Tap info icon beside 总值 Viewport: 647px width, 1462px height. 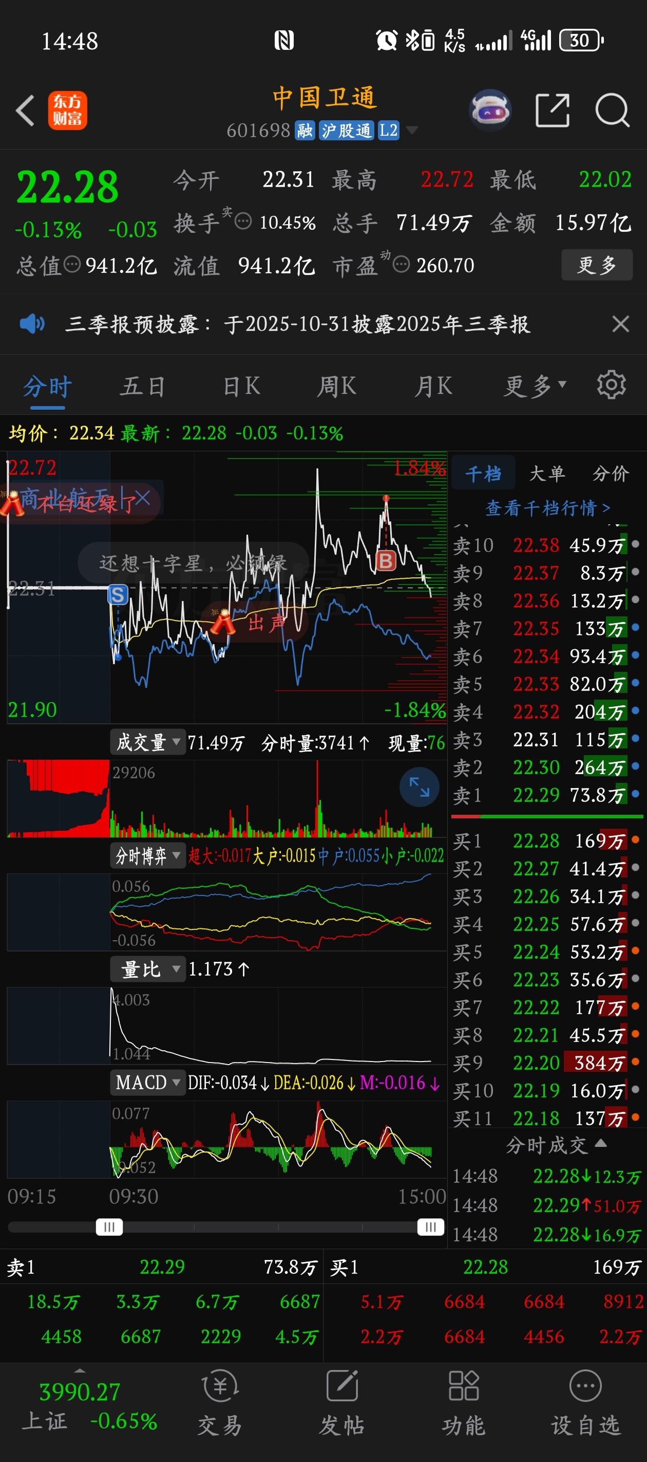71,264
